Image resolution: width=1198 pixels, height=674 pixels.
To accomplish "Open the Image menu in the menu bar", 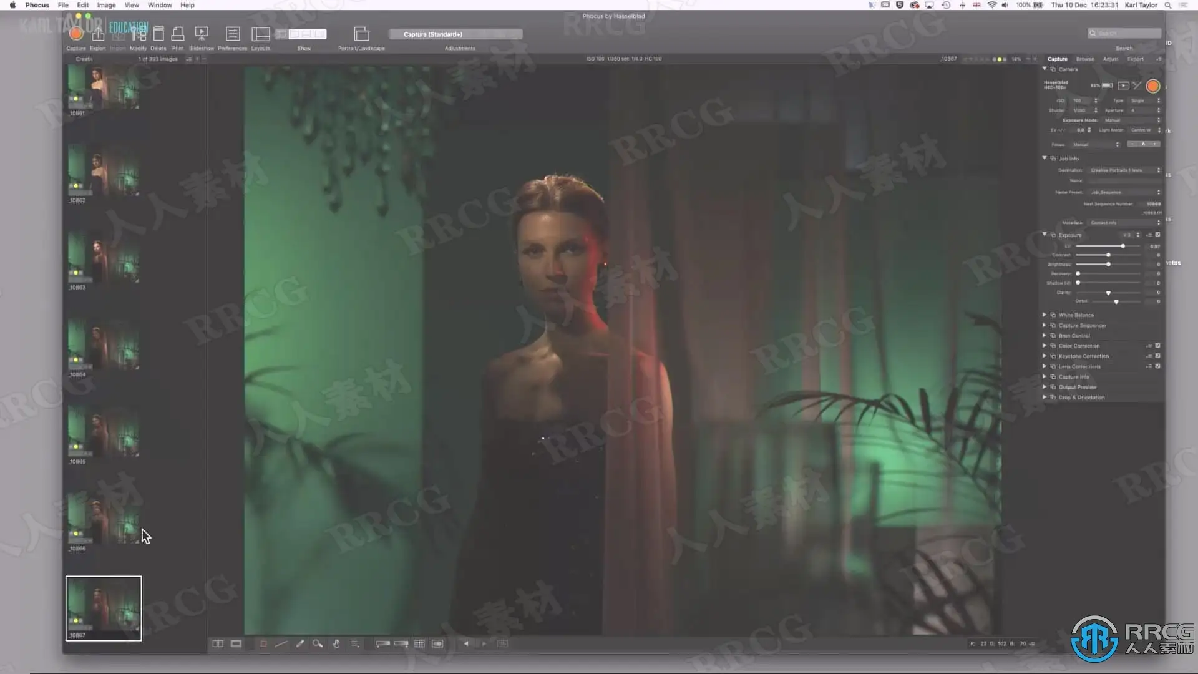I will (106, 5).
